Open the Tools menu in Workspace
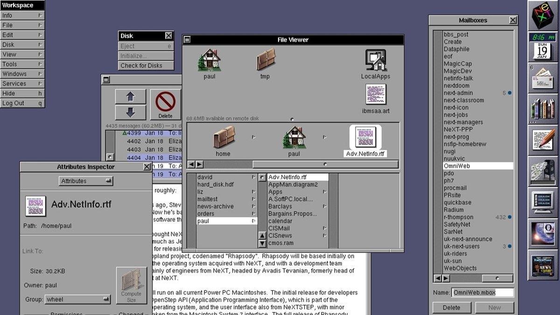Viewport: 560px width, 315px height. [22, 64]
